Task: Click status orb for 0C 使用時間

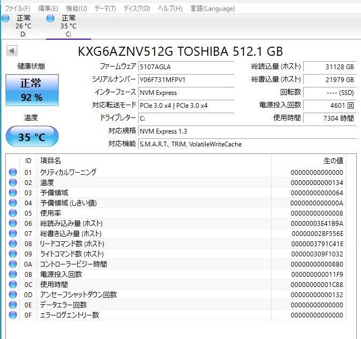Action: (13, 284)
